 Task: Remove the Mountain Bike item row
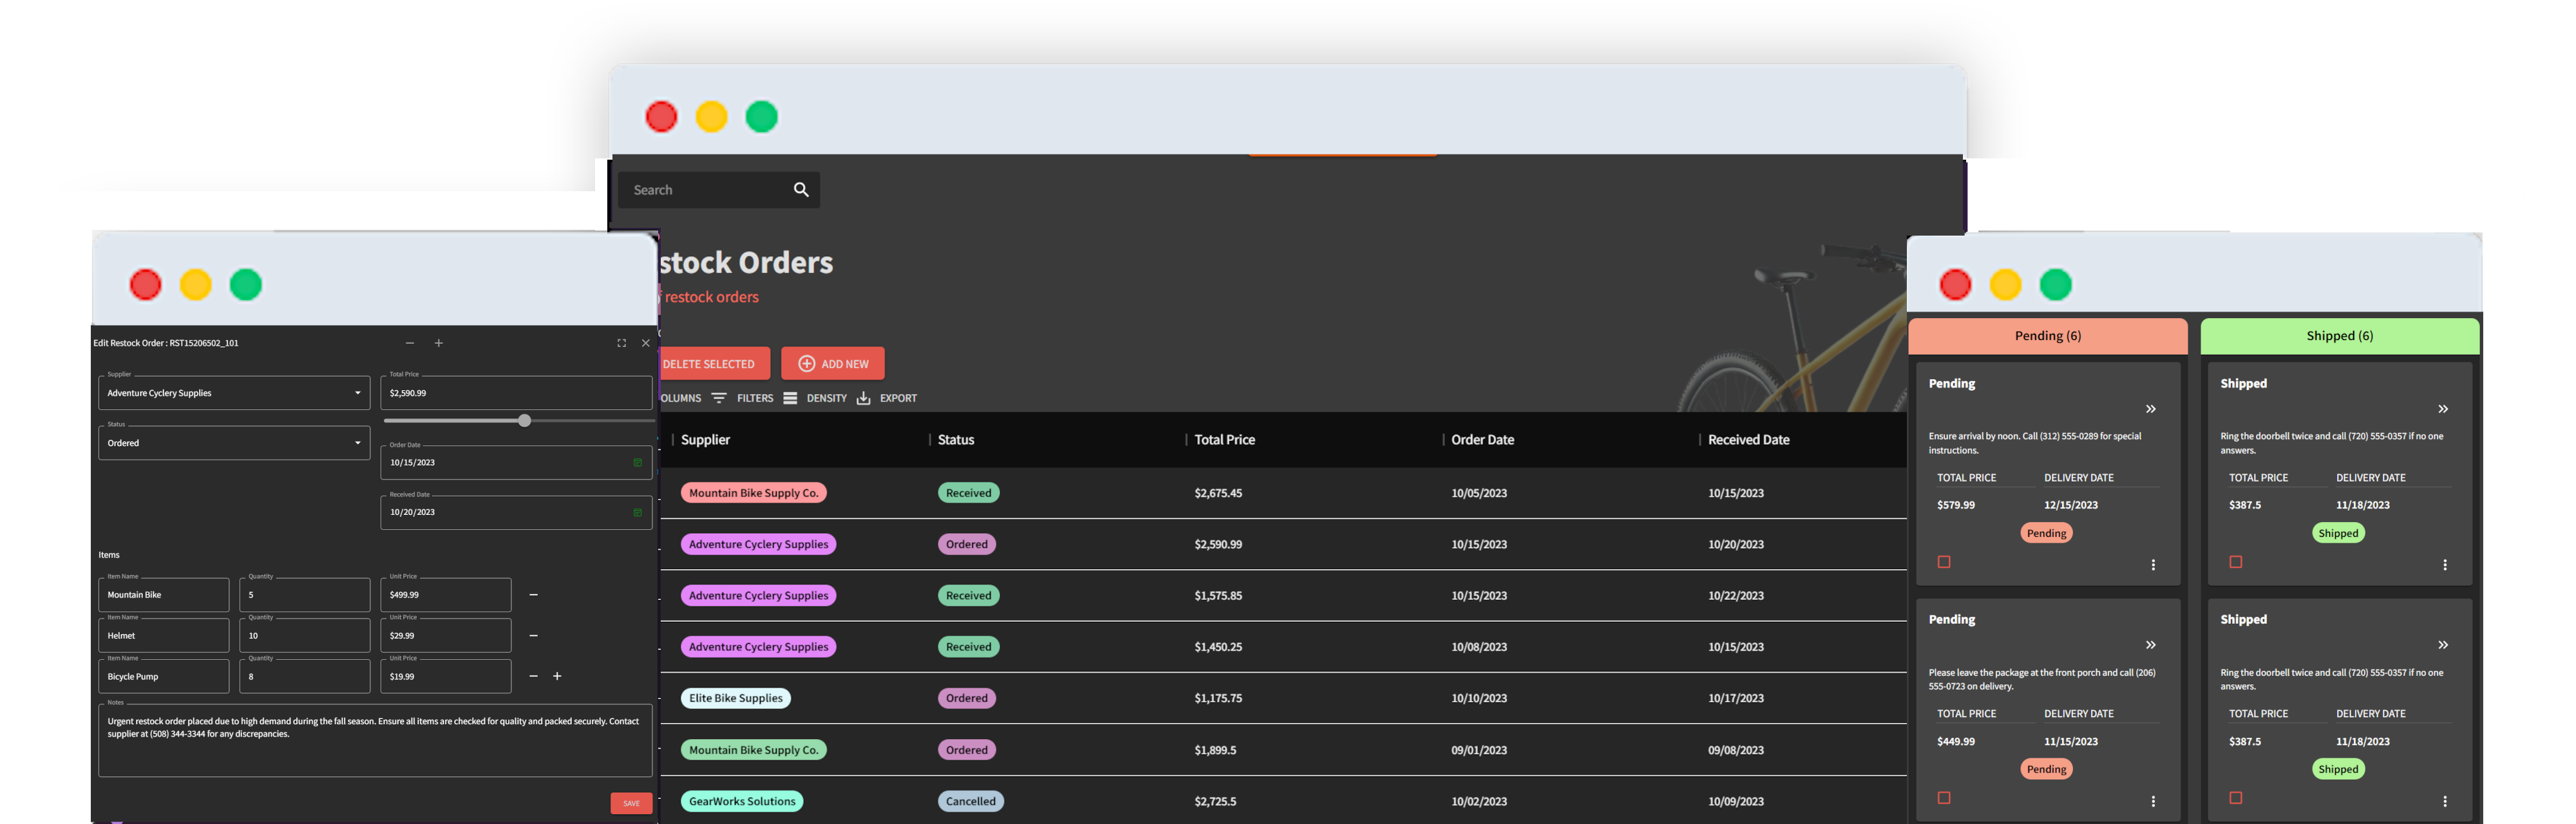pos(534,595)
